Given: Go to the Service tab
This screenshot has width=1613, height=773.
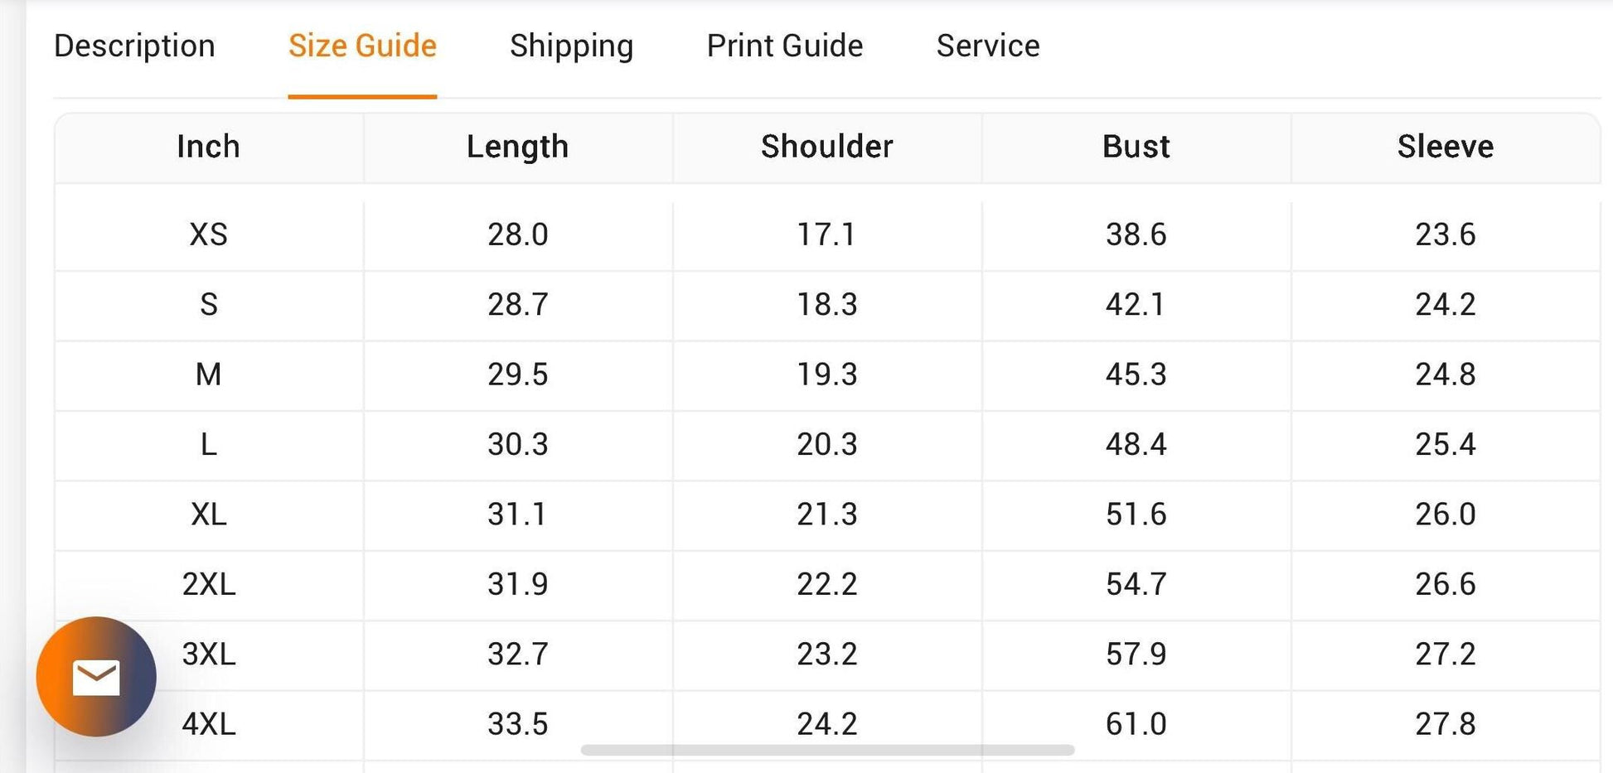Looking at the screenshot, I should coord(988,46).
